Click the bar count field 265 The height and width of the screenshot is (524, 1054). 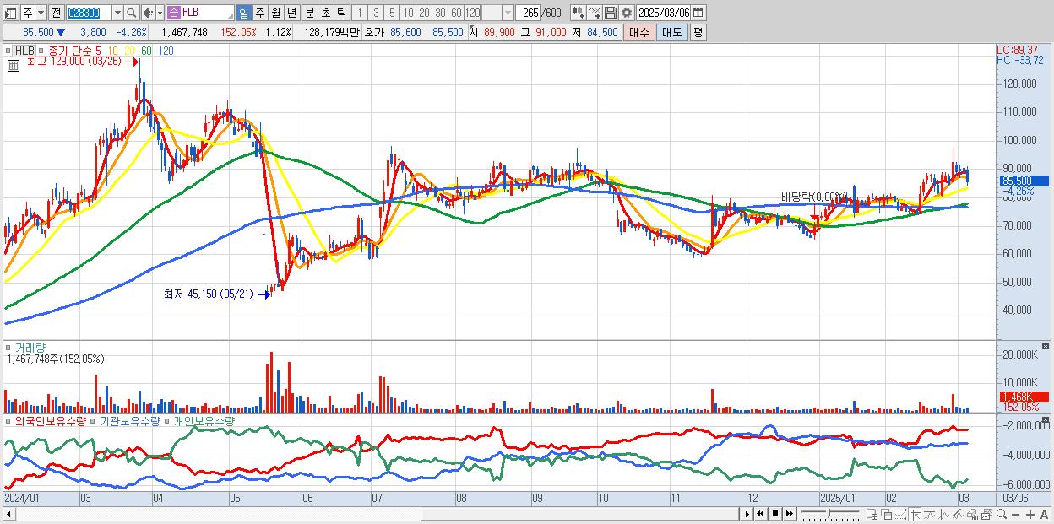(x=529, y=13)
